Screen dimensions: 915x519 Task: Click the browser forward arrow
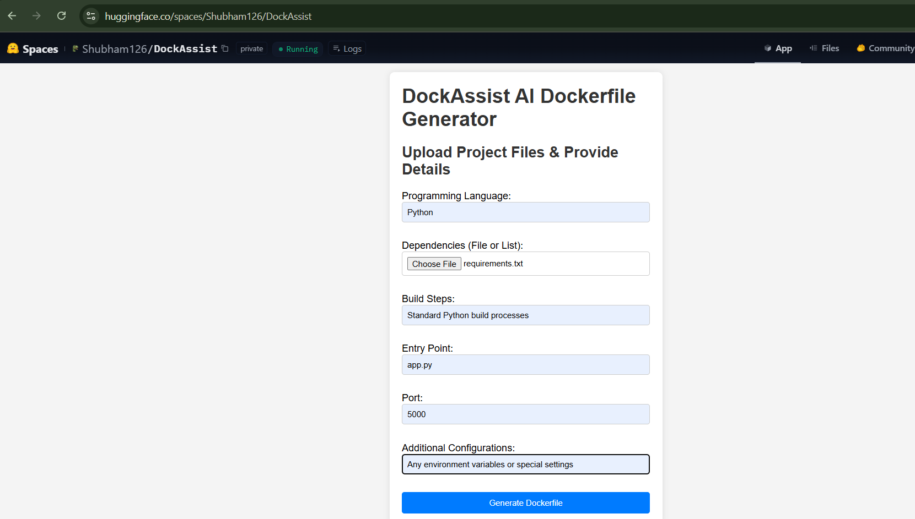(36, 16)
